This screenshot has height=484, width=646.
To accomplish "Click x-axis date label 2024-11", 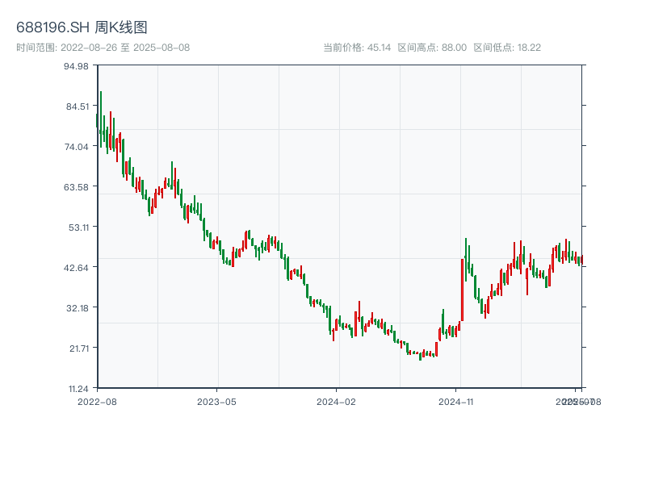I will pos(455,402).
